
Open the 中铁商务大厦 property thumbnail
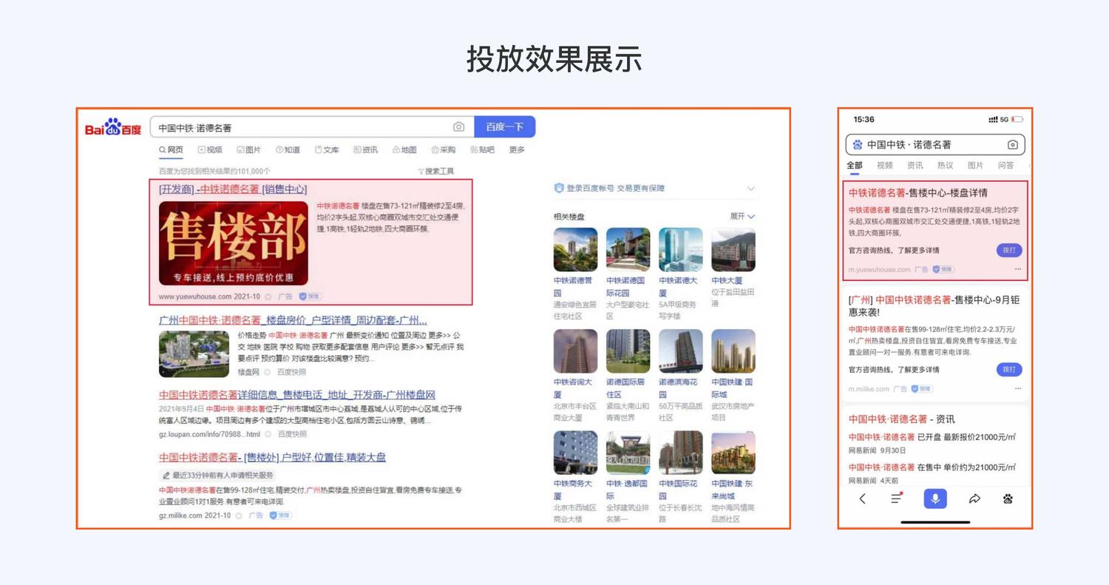[x=575, y=453]
